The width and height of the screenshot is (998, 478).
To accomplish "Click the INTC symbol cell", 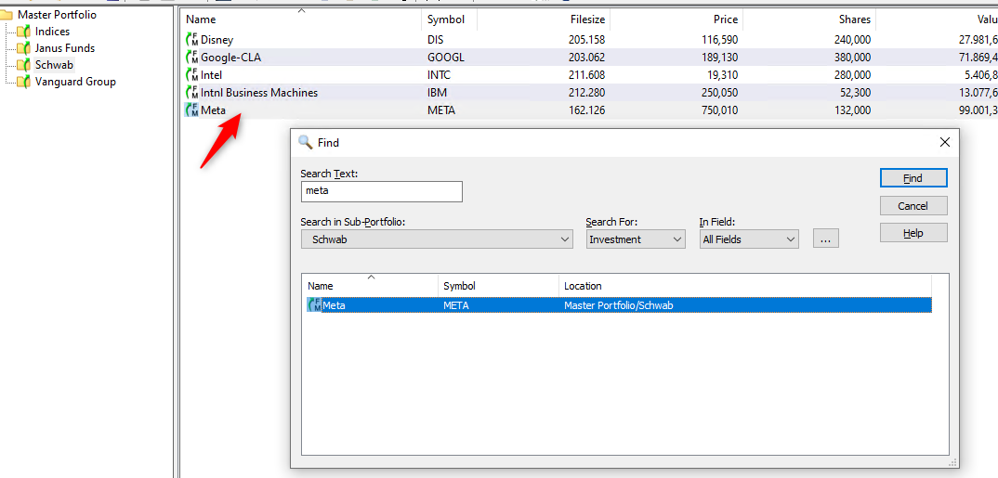I will 440,75.
